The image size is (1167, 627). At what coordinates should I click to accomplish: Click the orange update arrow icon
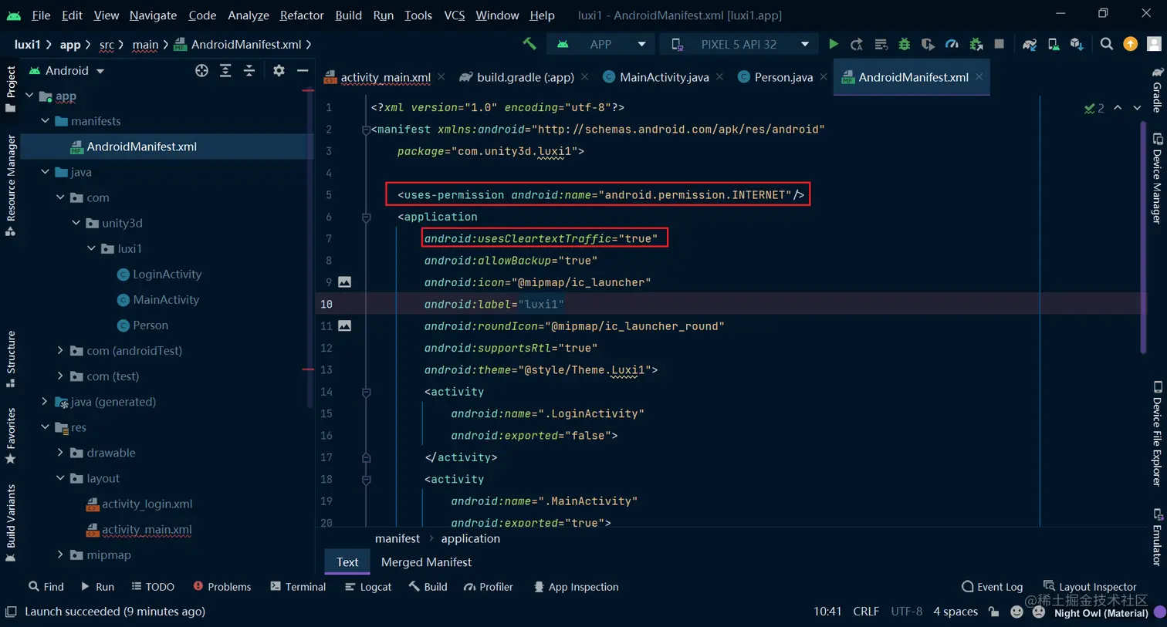[x=1131, y=44]
